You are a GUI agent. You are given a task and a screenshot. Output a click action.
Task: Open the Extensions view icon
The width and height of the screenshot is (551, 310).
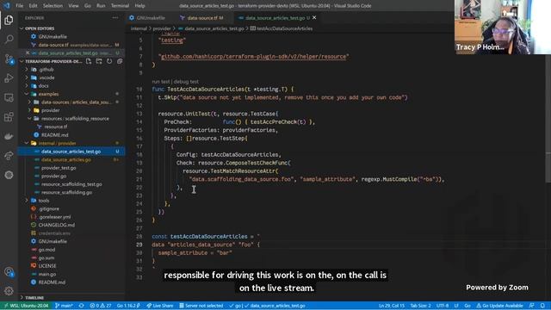(9, 117)
